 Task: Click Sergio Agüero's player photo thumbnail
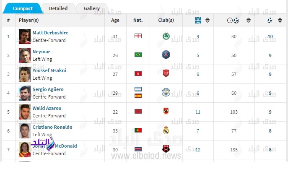(x=25, y=93)
